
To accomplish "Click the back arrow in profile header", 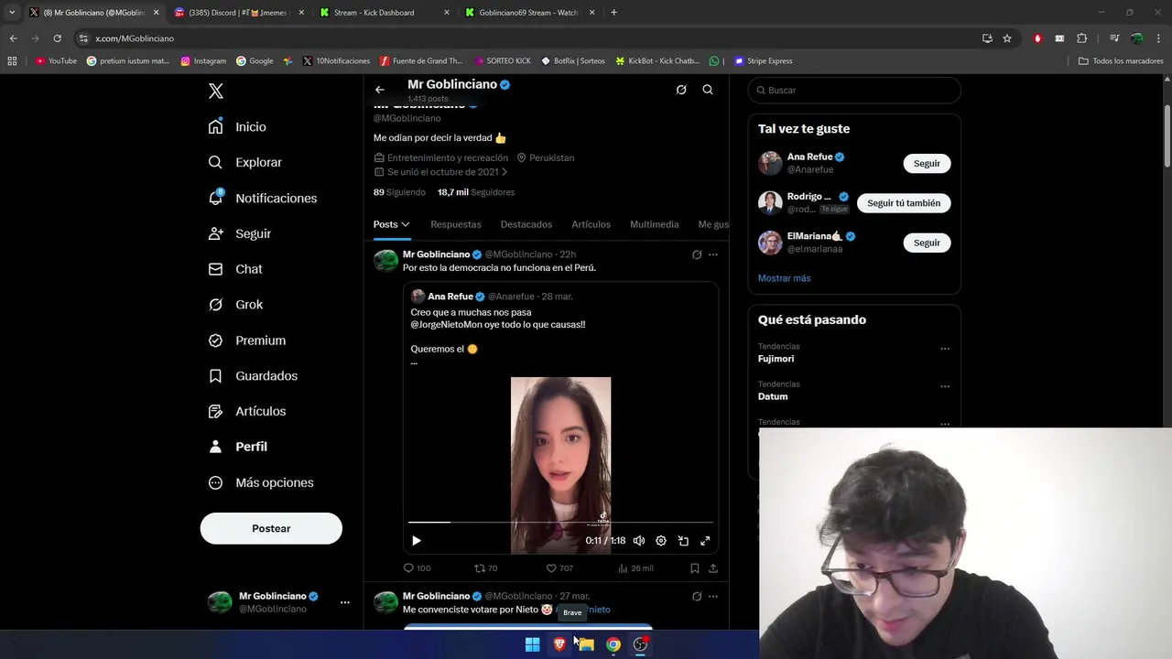I will pyautogui.click(x=380, y=90).
